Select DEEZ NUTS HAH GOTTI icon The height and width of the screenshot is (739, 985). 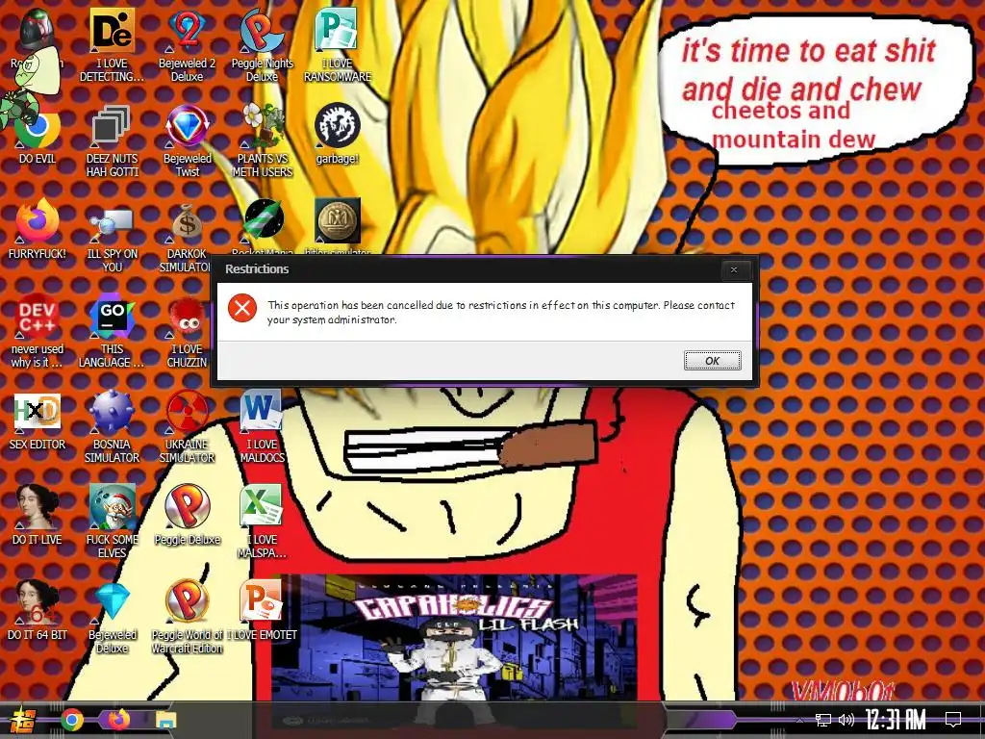tap(112, 140)
